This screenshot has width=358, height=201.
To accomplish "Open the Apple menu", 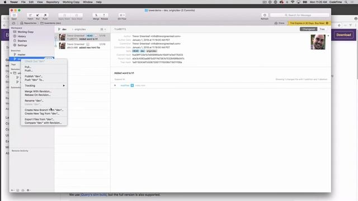I will click(5, 2).
